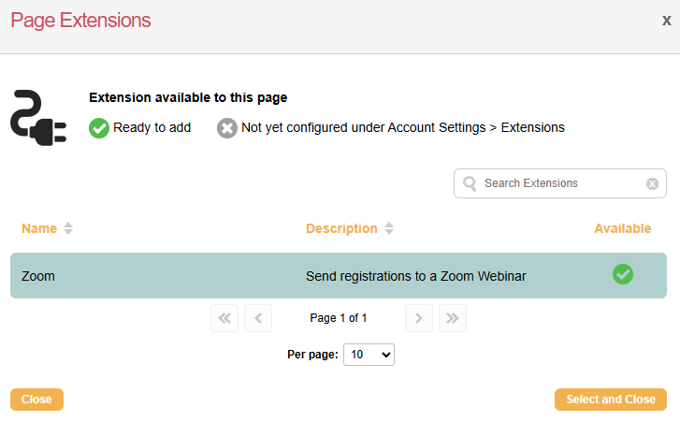Click the gray Not yet configured X icon
Image resolution: width=680 pixels, height=422 pixels.
[227, 128]
